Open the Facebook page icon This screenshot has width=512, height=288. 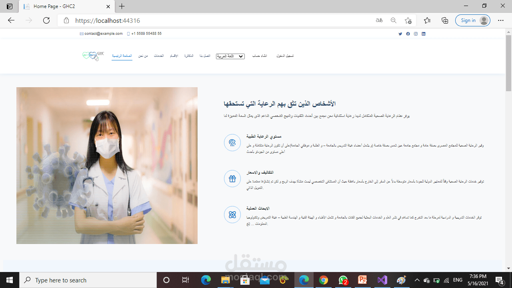coord(408,34)
